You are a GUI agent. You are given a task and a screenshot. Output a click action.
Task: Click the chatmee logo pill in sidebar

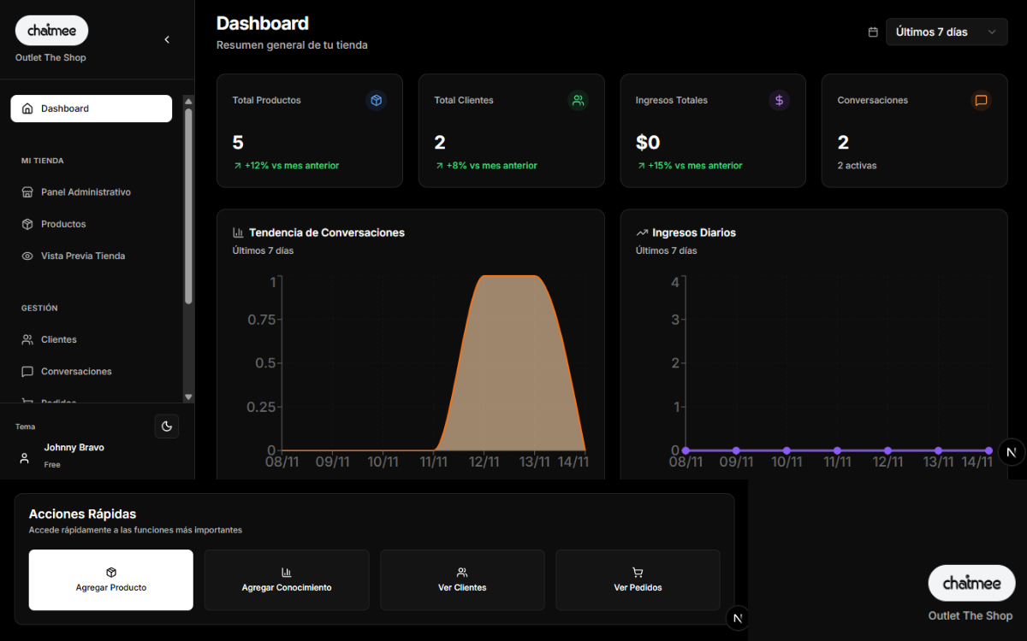[x=51, y=30]
